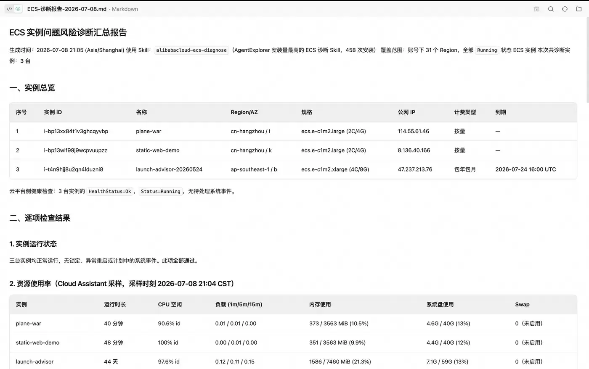Click load cell 0.12 / 0.11 / 0.15
Screen dimensions: 589x369
point(235,361)
